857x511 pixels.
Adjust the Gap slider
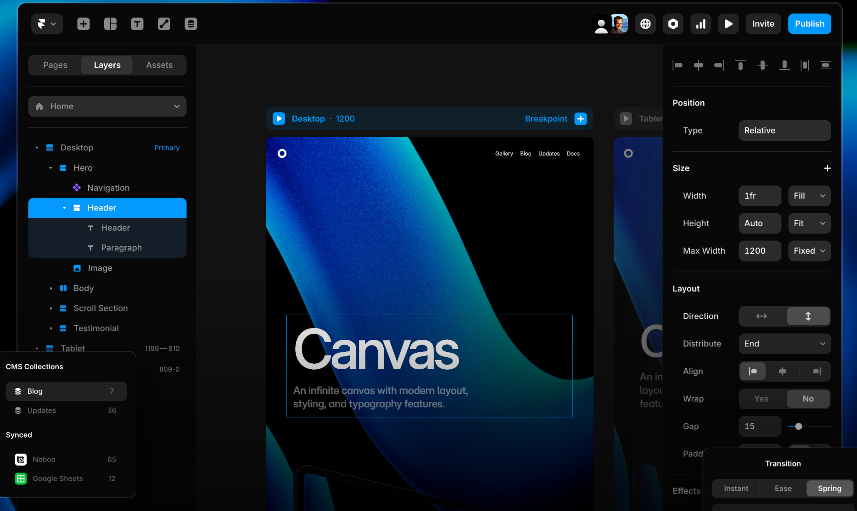pyautogui.click(x=799, y=426)
